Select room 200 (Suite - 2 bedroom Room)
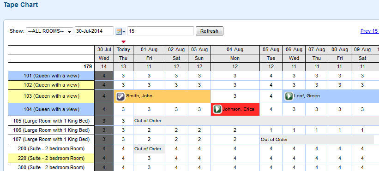The width and height of the screenshot is (379, 171). coord(52,148)
